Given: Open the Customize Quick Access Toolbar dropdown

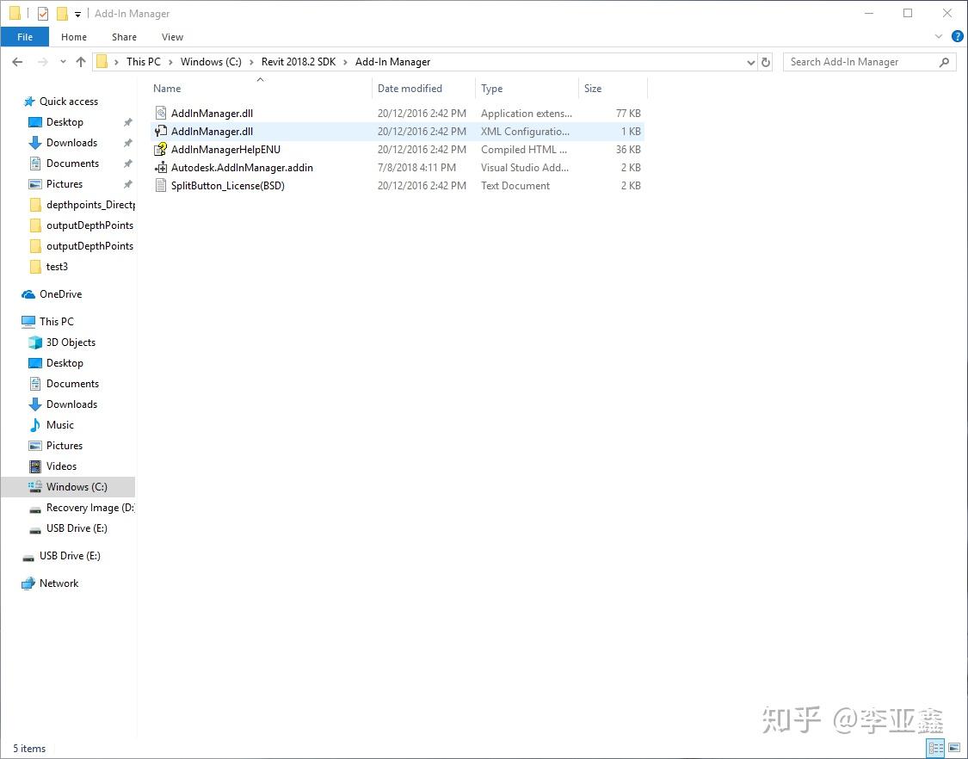Looking at the screenshot, I should click(77, 14).
